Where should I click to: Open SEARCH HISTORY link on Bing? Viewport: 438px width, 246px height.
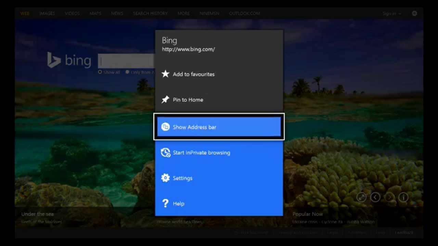151,14
